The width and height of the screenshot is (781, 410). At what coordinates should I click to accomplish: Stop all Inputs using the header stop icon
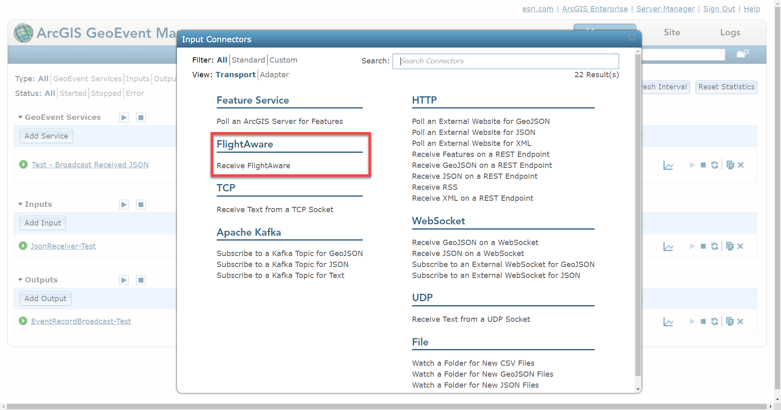[141, 204]
